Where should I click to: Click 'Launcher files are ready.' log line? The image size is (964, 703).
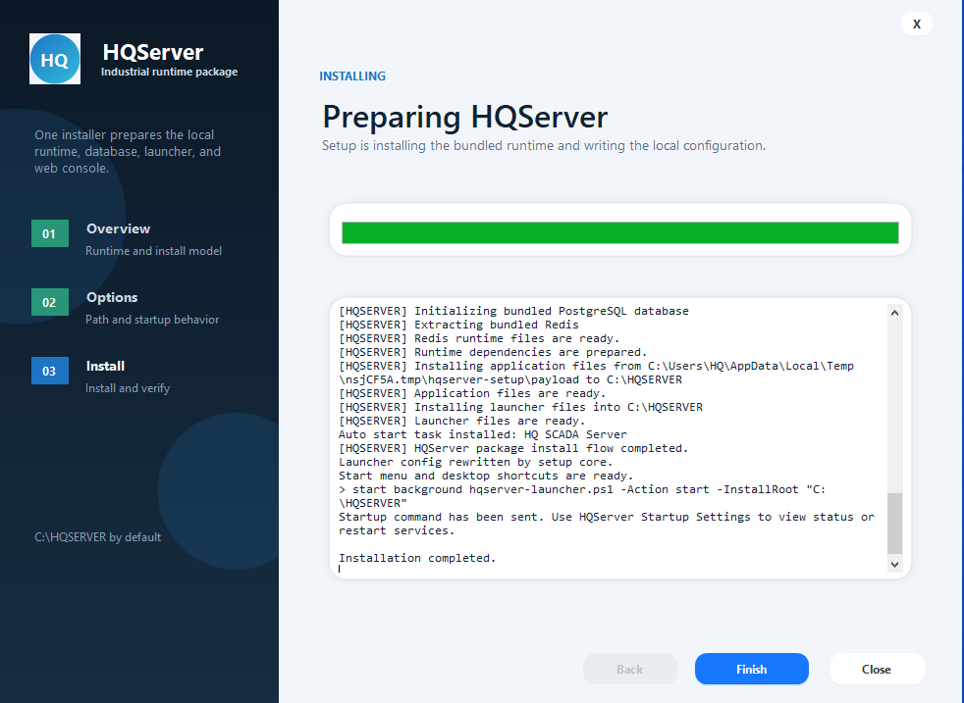[x=461, y=422]
